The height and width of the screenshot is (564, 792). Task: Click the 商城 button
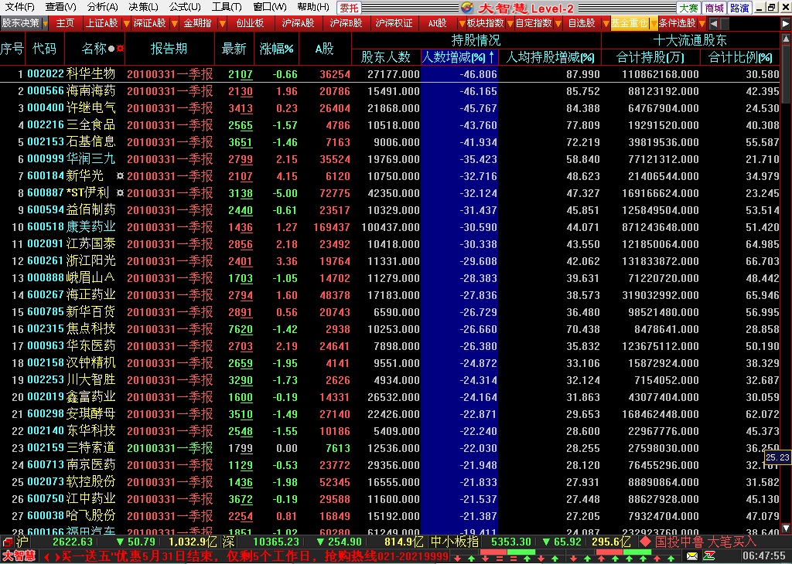click(x=714, y=8)
